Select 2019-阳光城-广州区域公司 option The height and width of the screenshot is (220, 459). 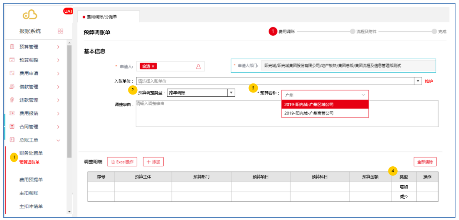(325, 105)
